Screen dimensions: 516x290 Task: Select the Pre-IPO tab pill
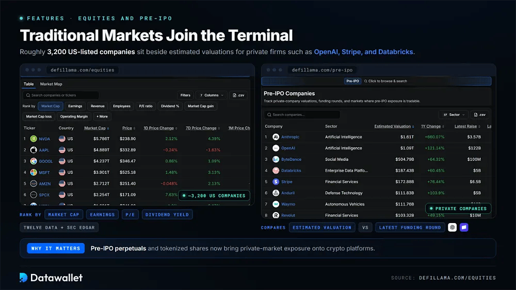click(x=352, y=81)
